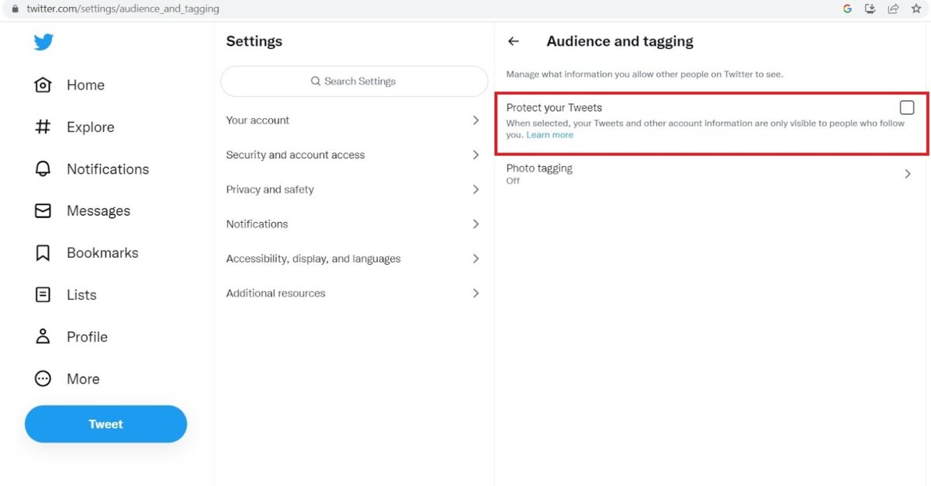Select Your account settings label
Viewport: 931px width, 486px height.
[258, 120]
